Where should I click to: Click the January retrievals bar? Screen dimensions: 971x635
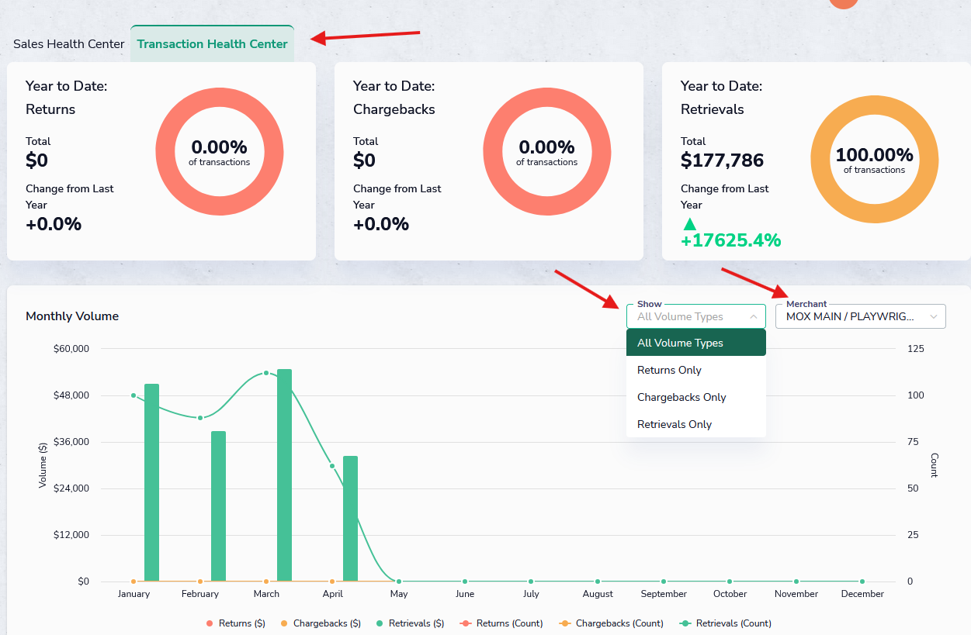[x=151, y=482]
